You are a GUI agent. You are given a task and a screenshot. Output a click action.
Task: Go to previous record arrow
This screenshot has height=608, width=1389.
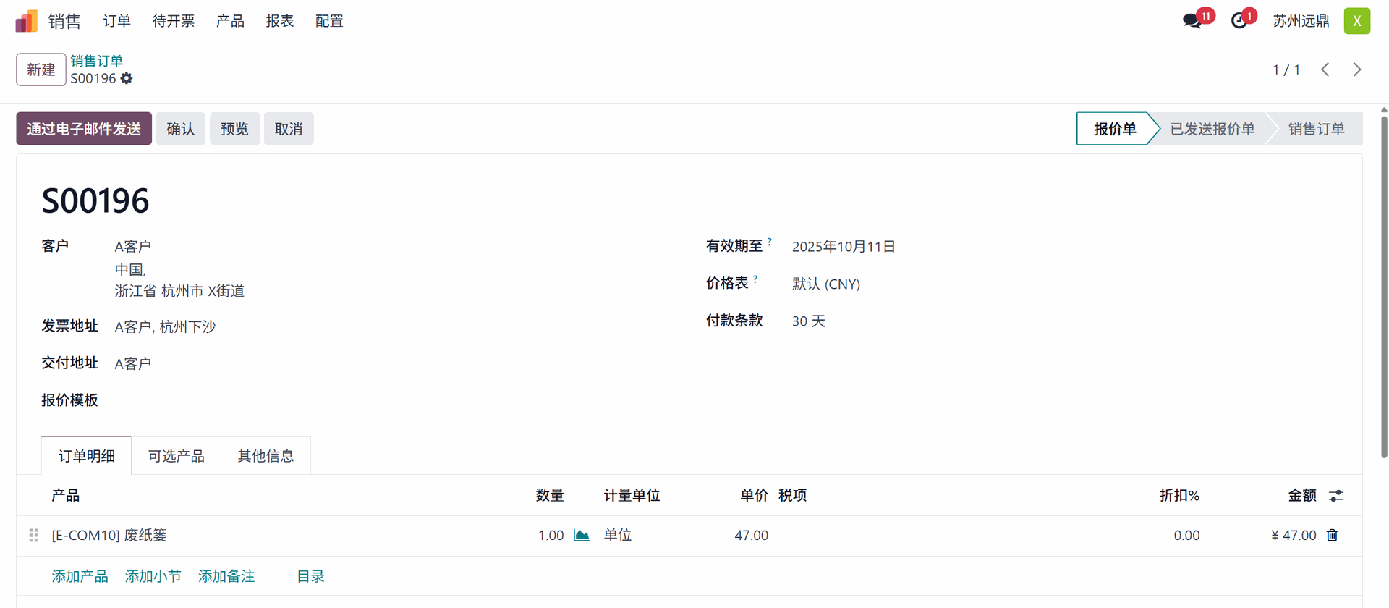tap(1325, 69)
